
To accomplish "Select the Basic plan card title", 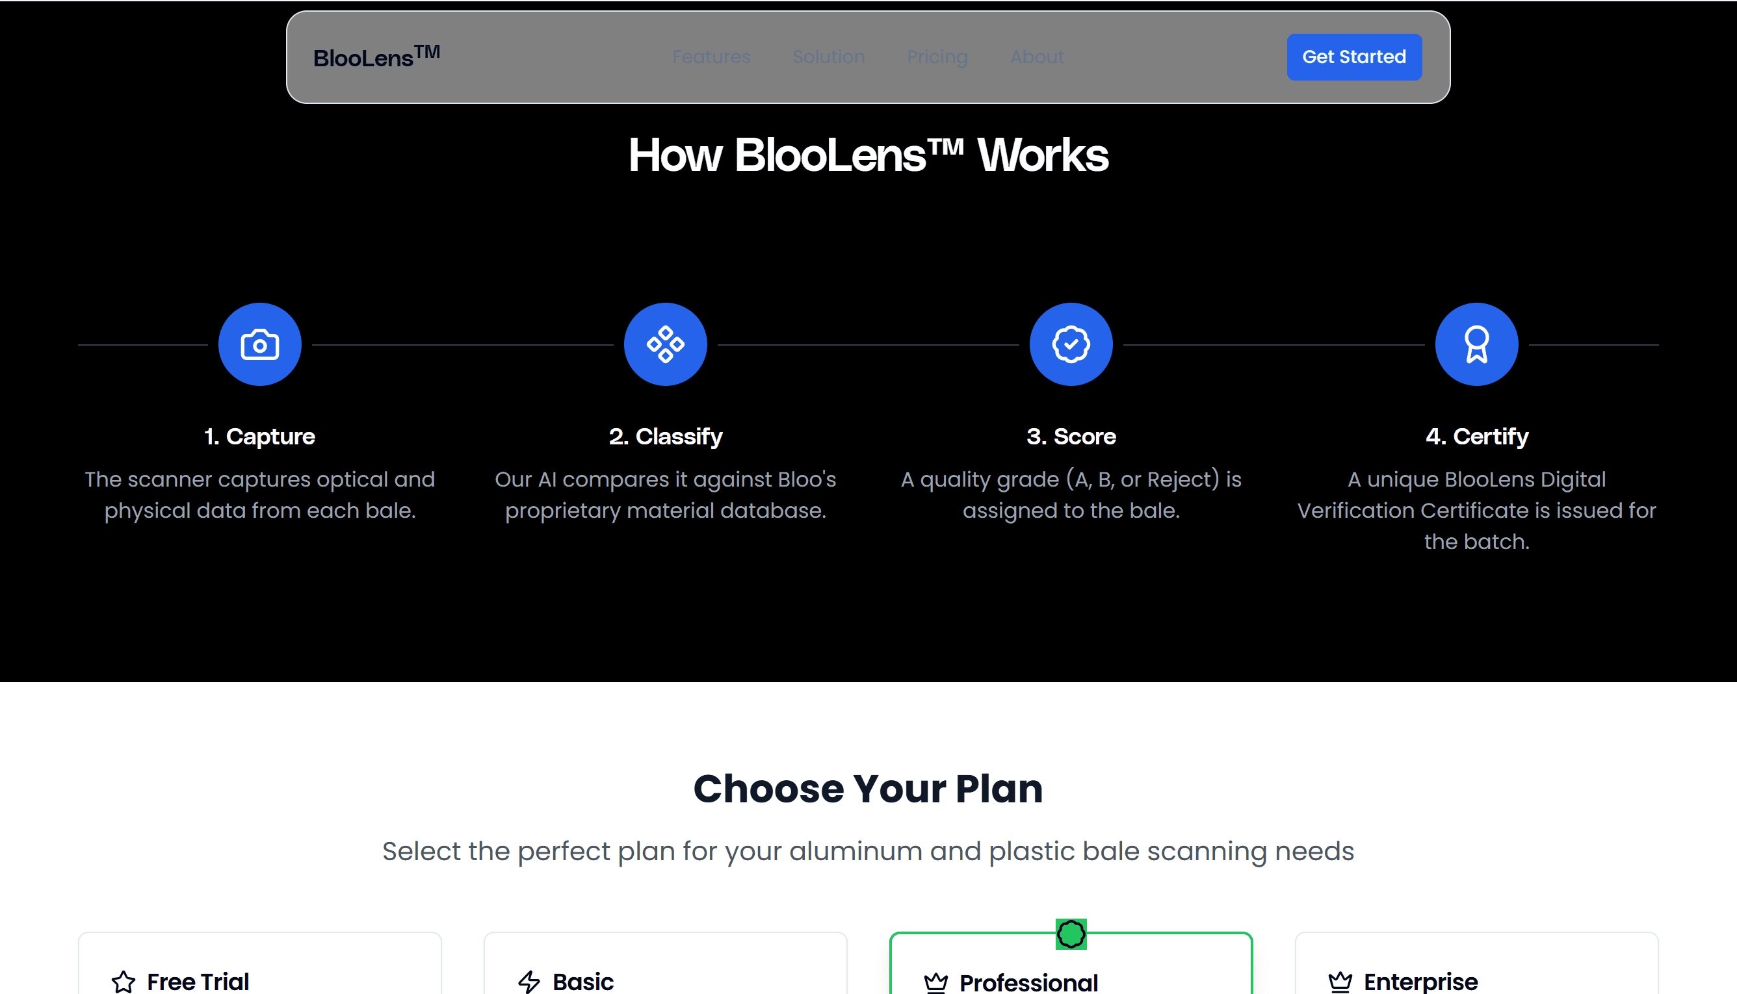I will point(582,982).
